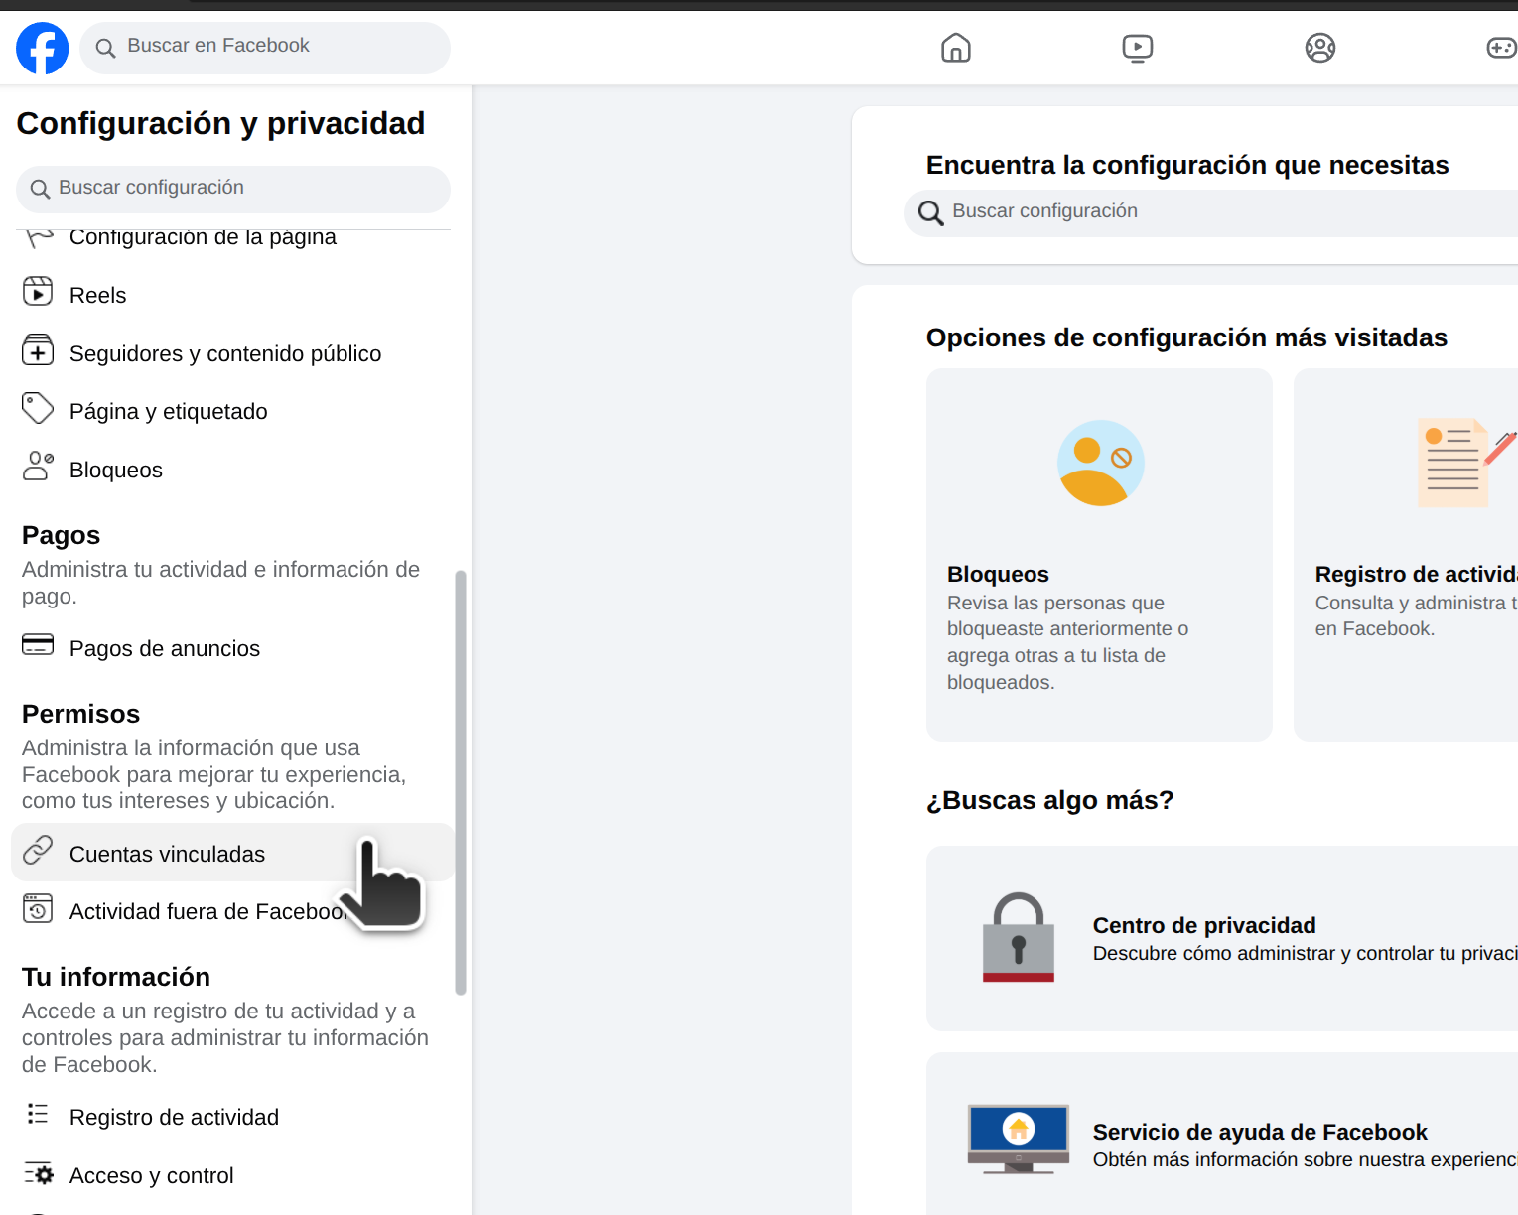The height and width of the screenshot is (1215, 1518).
Task: Open the Video tab icon
Action: [1138, 48]
